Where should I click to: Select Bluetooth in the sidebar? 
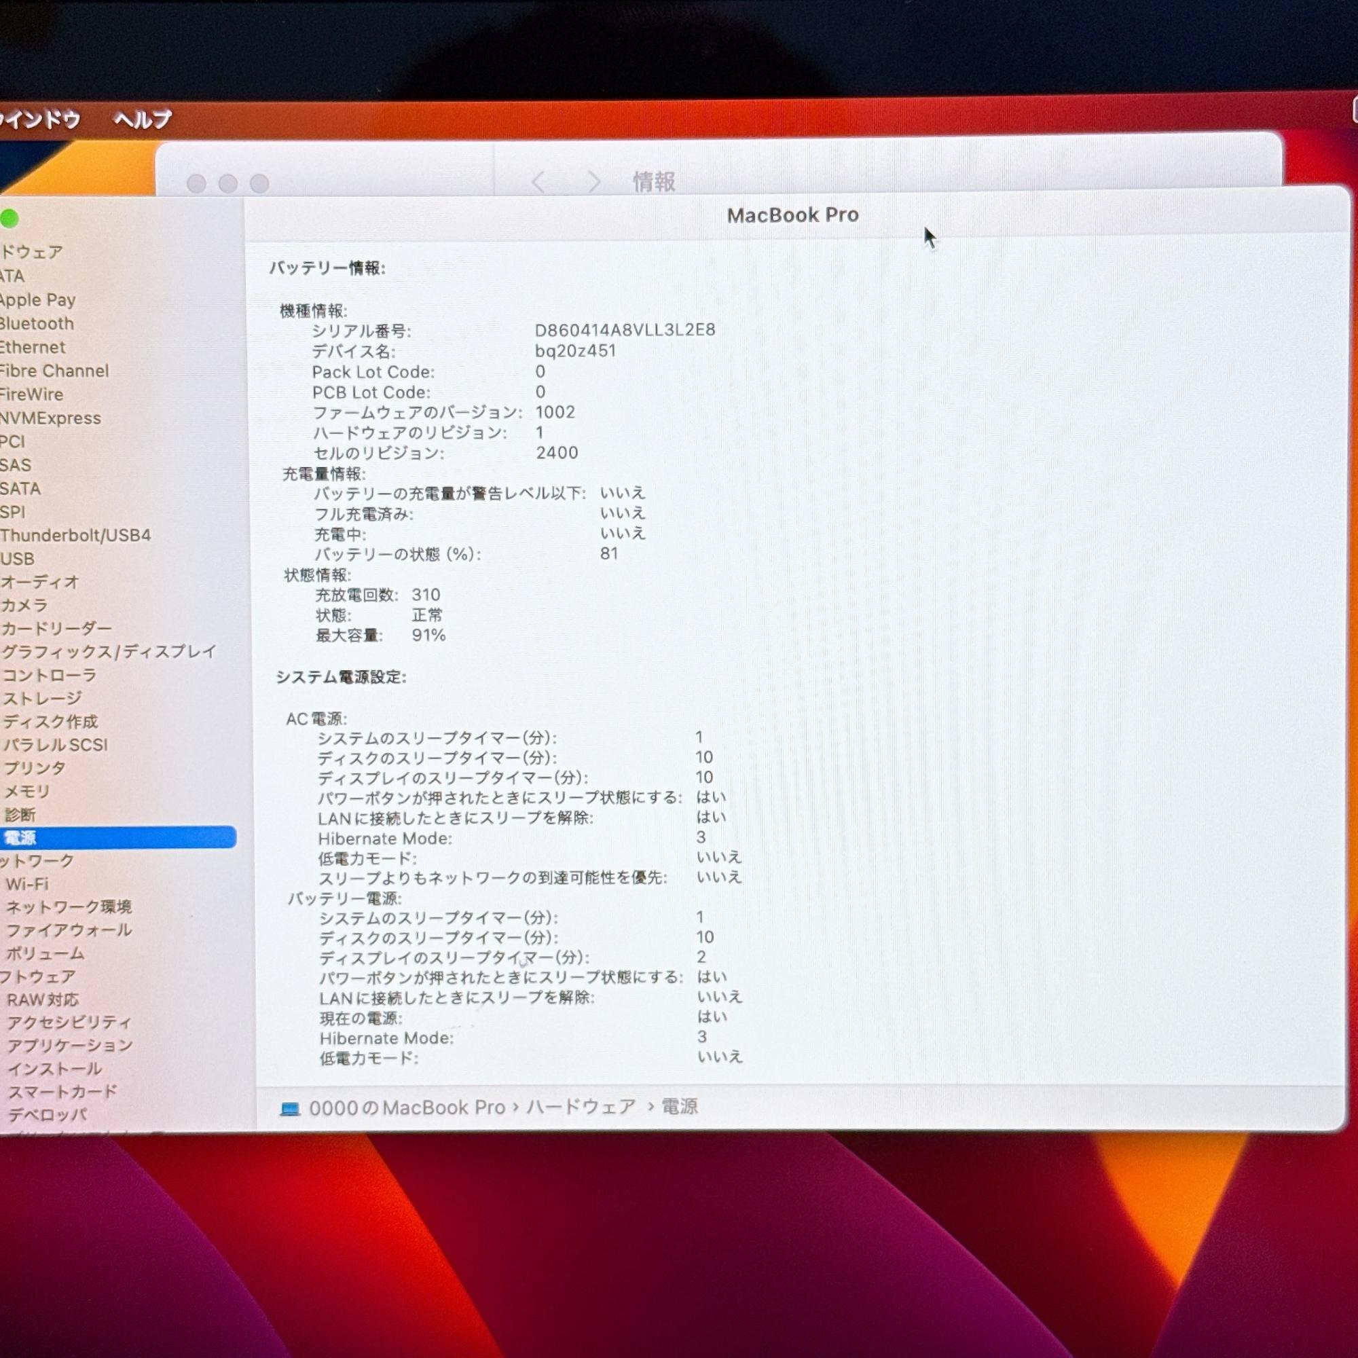click(37, 323)
